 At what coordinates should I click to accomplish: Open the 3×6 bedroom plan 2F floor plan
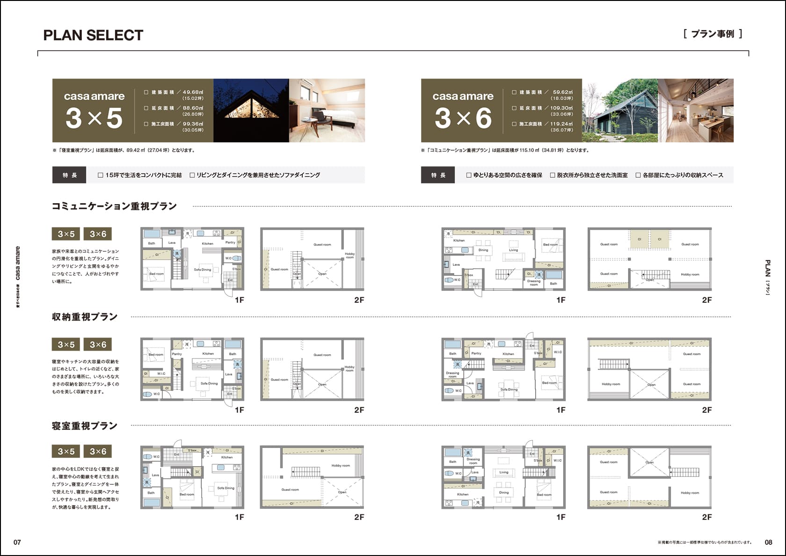point(649,477)
